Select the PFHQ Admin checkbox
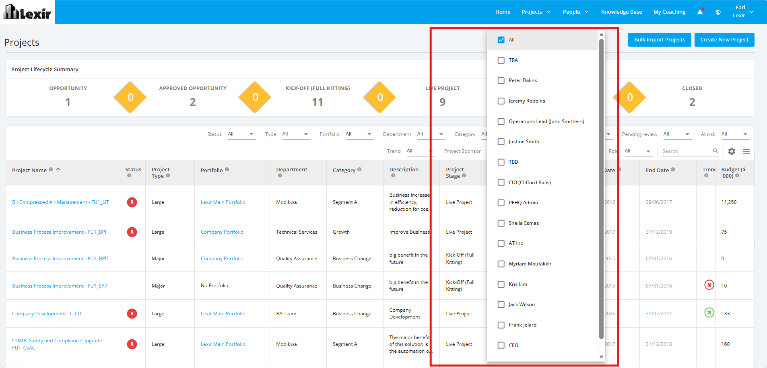The height and width of the screenshot is (368, 767). pos(501,203)
